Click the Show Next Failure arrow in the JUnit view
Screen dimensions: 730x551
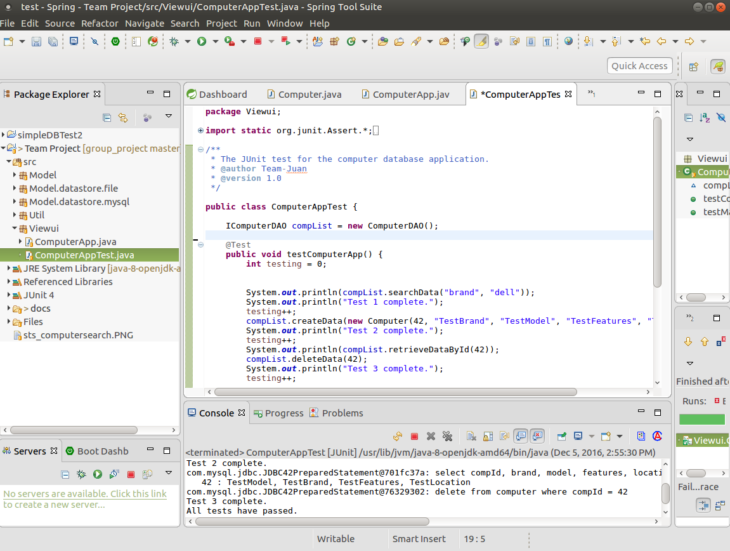tap(688, 342)
